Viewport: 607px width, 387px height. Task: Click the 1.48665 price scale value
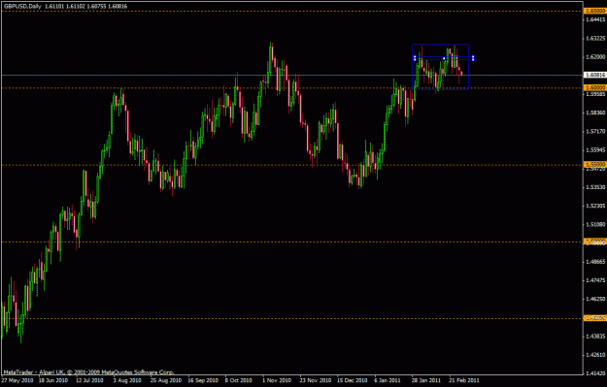(x=595, y=262)
